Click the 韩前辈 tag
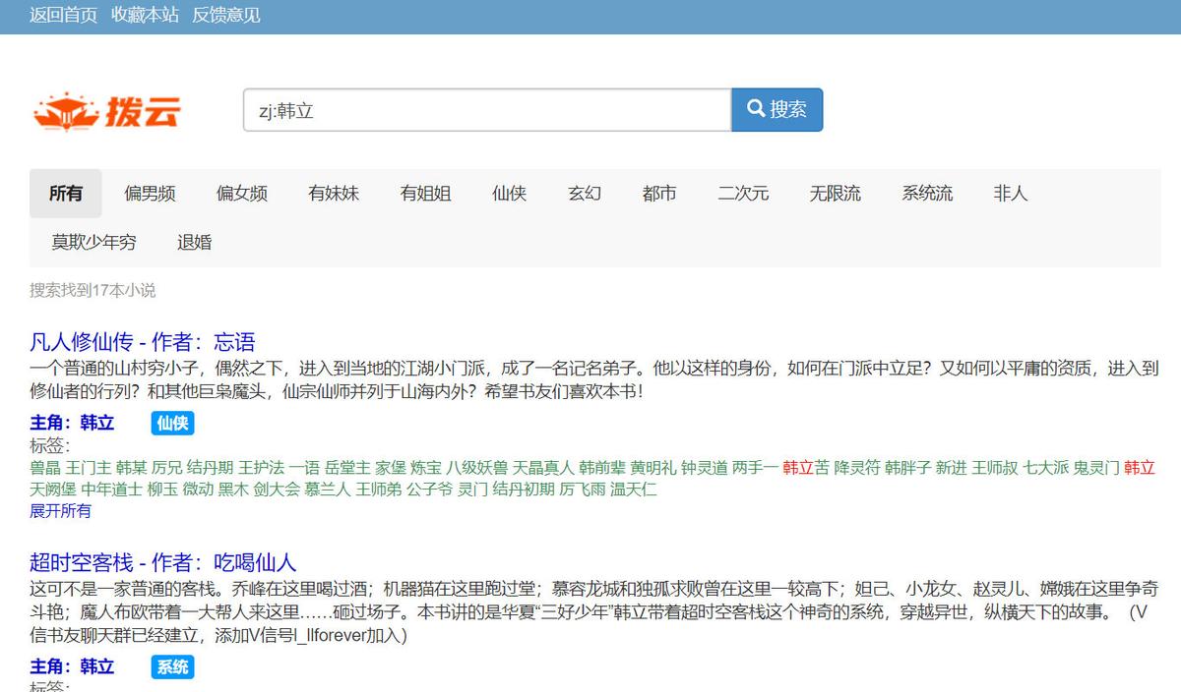 click(x=603, y=468)
